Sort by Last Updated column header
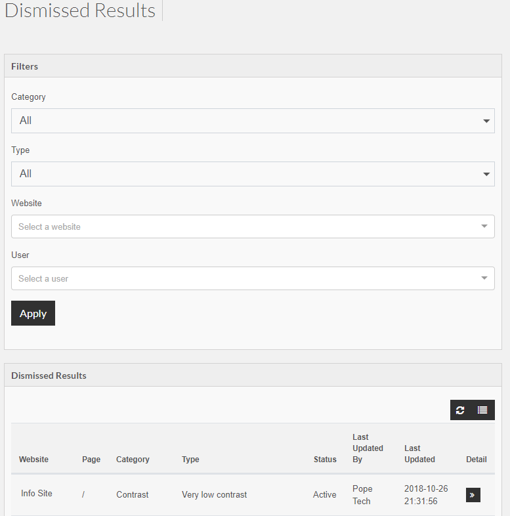The image size is (510, 516). tap(419, 454)
